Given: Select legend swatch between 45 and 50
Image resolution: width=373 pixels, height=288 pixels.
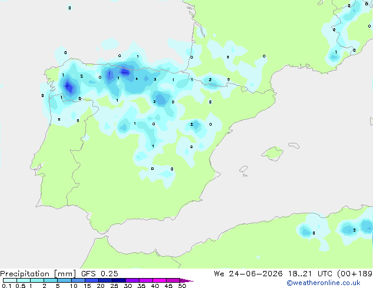Looking at the screenshot, I should click(173, 280).
